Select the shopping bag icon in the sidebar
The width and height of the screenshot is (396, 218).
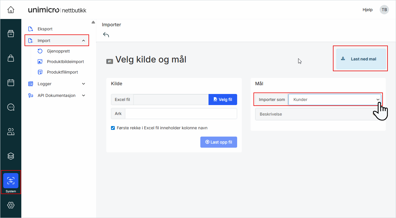(11, 58)
